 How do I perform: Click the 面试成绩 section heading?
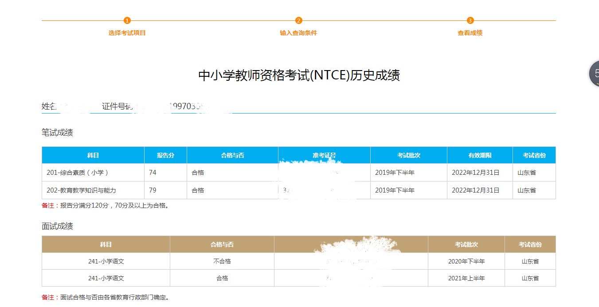[x=57, y=226]
